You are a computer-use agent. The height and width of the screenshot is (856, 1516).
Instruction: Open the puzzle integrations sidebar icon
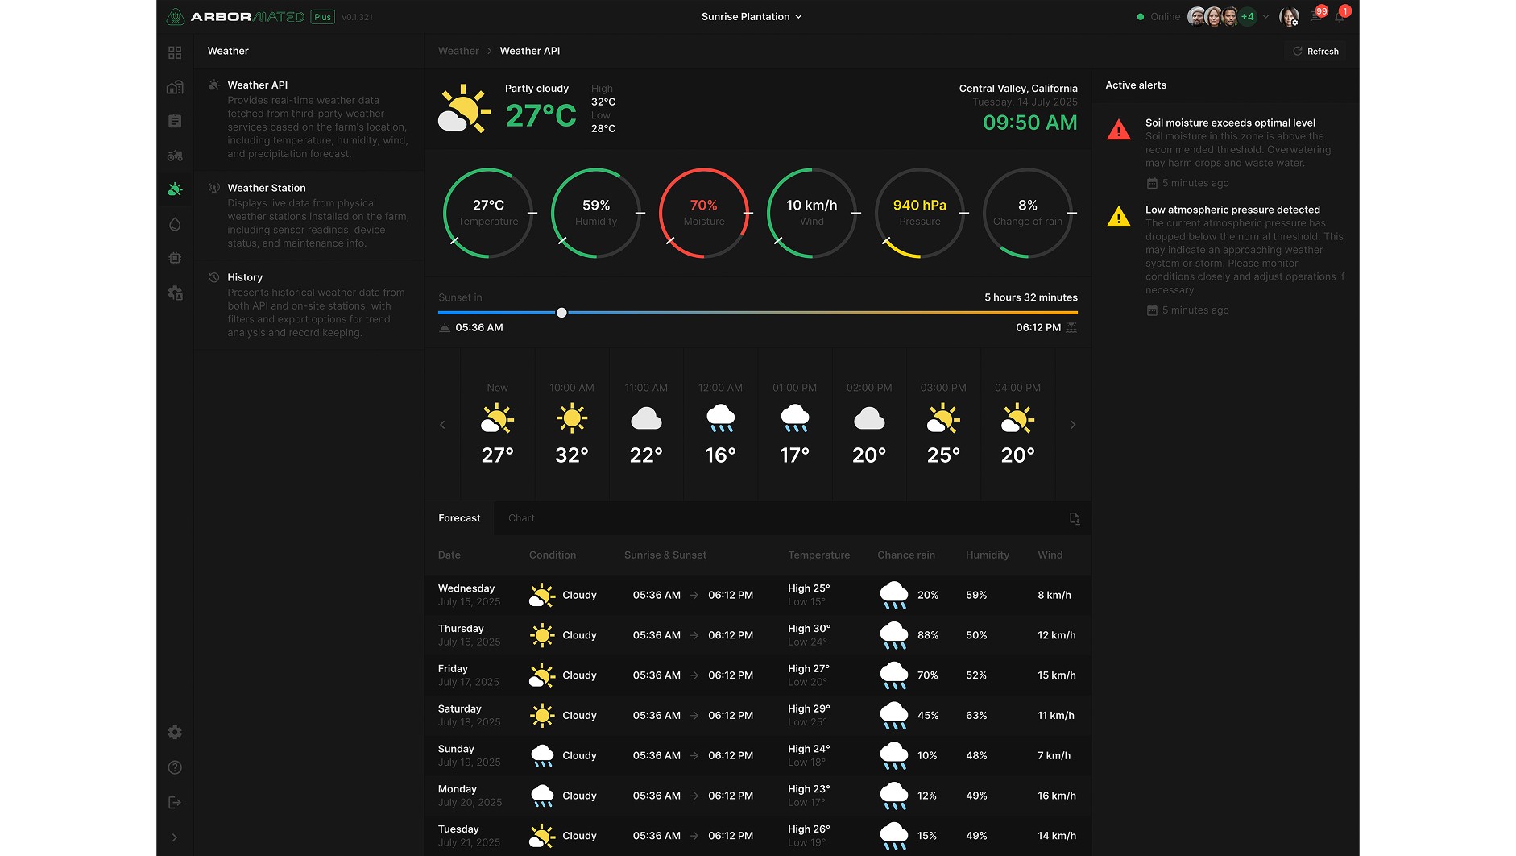point(175,293)
